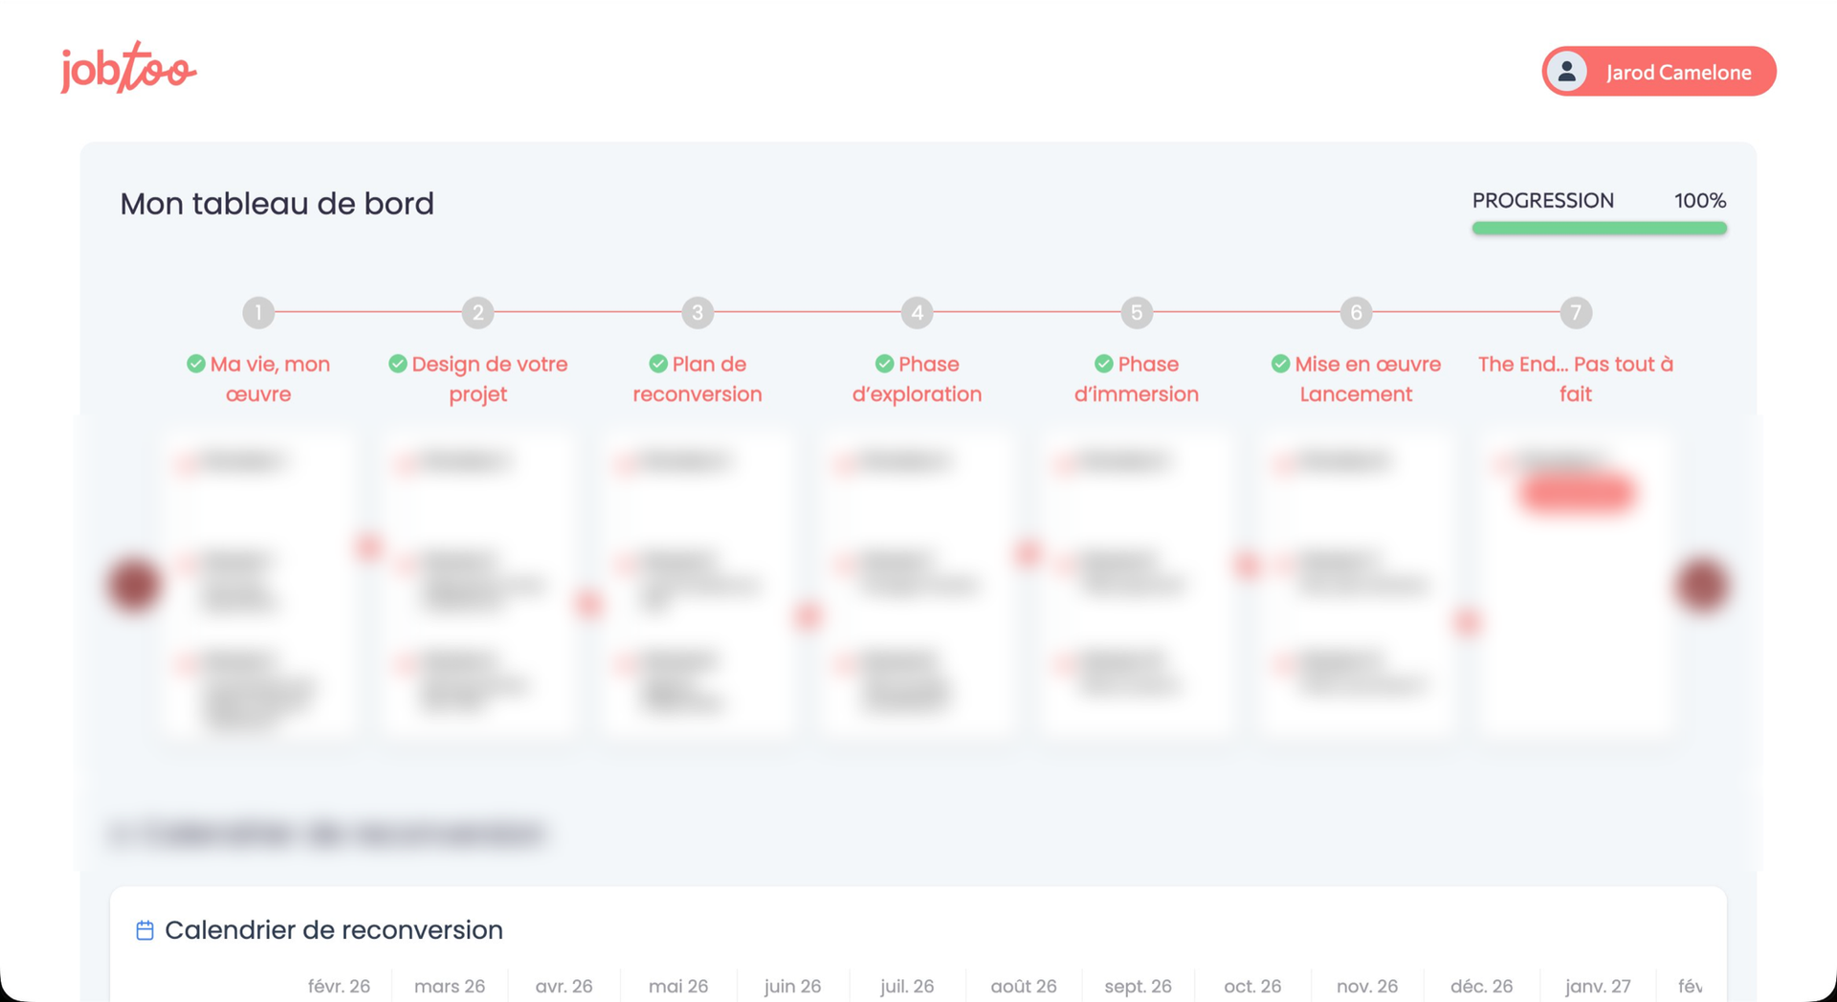1837x1002 pixels.
Task: Click 'févr. 26' in the calendar
Action: coord(339,986)
